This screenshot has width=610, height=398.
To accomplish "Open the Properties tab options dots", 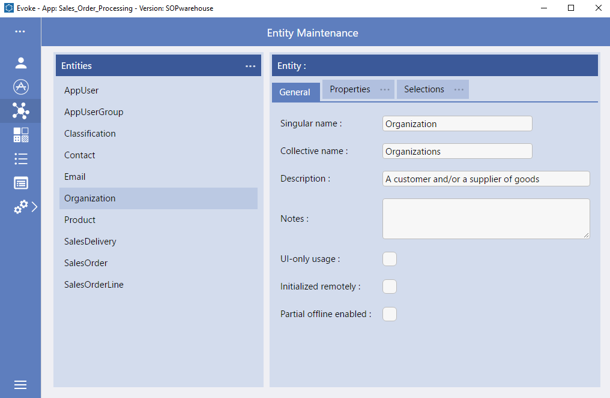I will (x=384, y=90).
